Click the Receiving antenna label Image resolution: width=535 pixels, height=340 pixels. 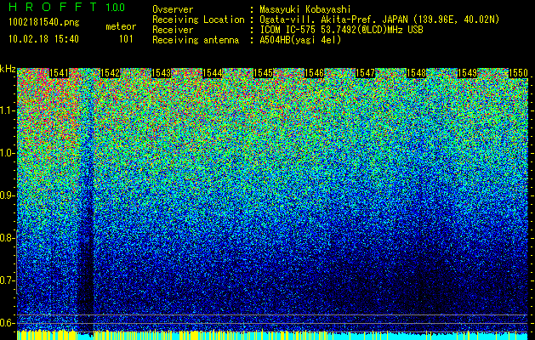196,40
